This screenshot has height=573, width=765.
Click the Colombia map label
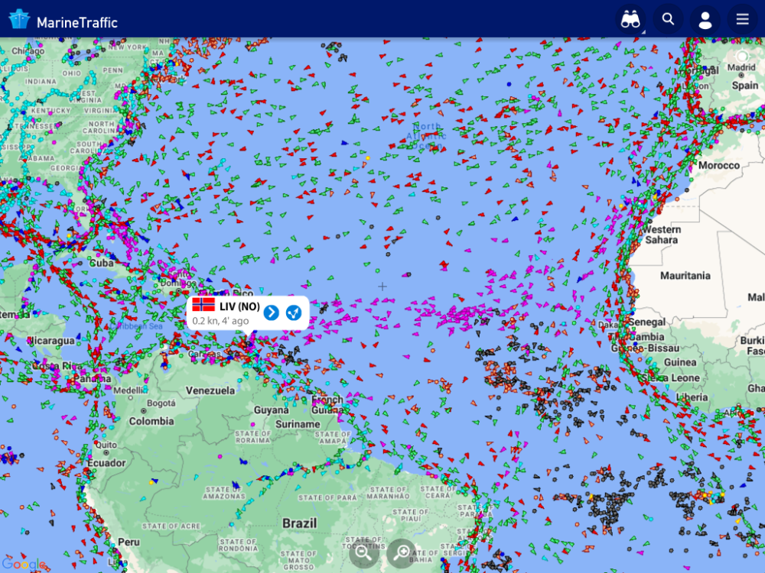pos(151,421)
